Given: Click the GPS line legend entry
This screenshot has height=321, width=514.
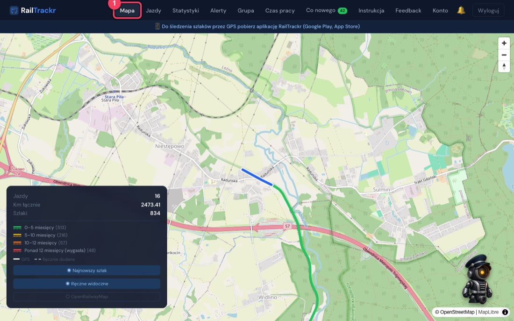Looking at the screenshot, I should point(21,259).
